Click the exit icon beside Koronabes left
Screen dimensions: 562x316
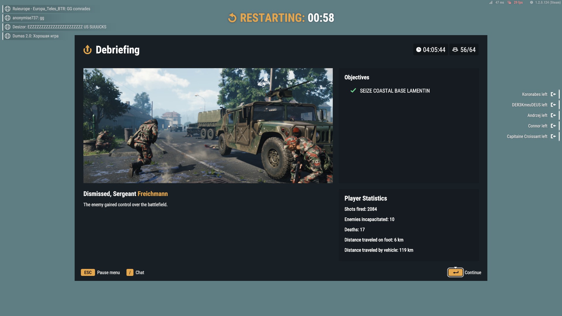click(553, 94)
